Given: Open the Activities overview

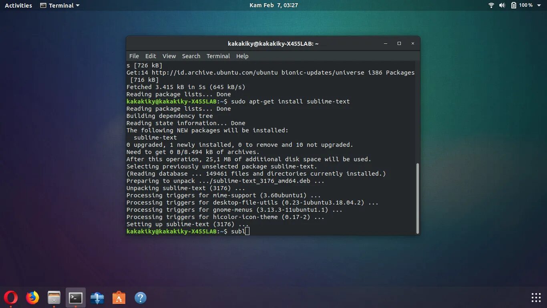Looking at the screenshot, I should pyautogui.click(x=18, y=5).
